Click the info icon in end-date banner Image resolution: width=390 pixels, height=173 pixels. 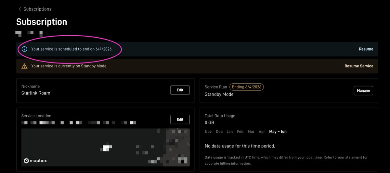tap(24, 49)
